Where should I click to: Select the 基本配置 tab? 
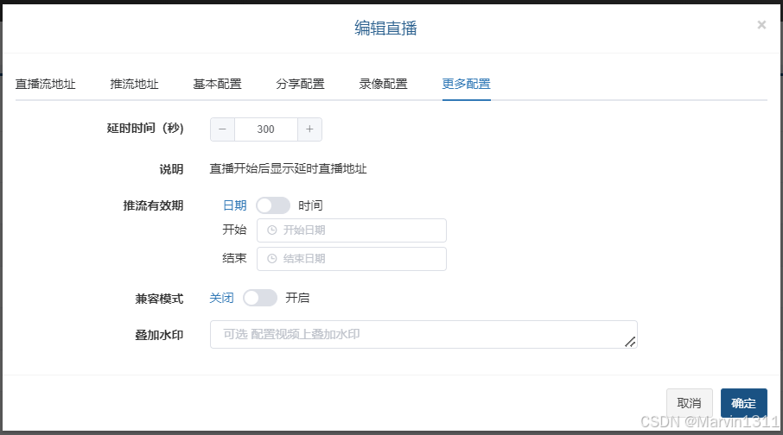coord(217,84)
